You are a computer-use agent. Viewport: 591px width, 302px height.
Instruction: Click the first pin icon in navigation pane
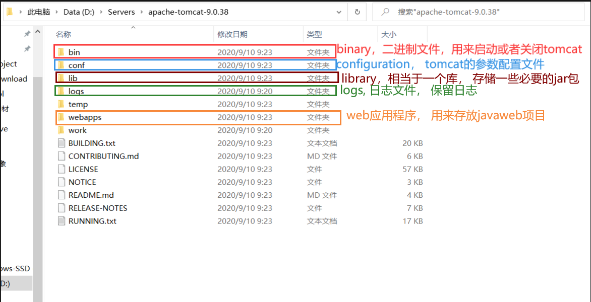pyautogui.click(x=27, y=34)
